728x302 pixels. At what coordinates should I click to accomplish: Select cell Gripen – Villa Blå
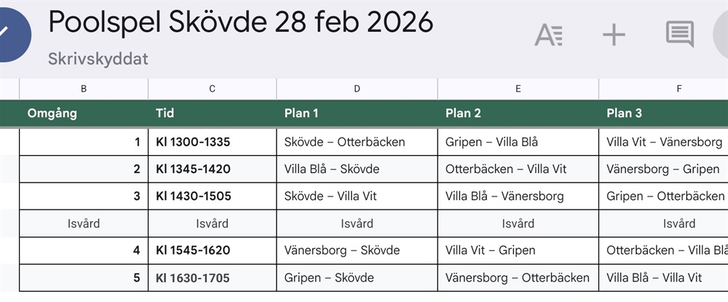518,142
